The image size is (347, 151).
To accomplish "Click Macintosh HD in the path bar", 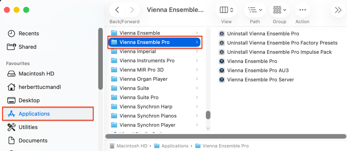I will tap(132, 146).
